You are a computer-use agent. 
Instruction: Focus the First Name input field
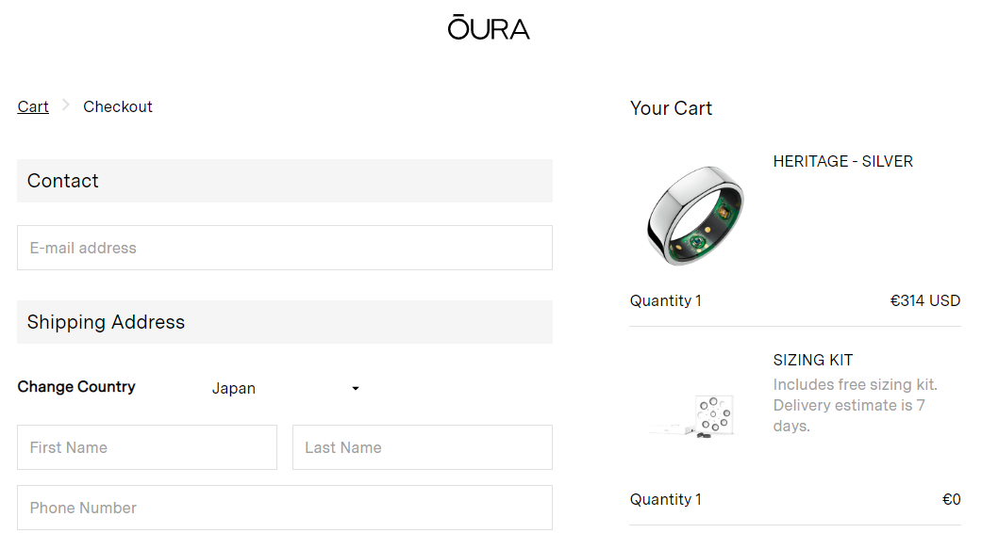147,447
